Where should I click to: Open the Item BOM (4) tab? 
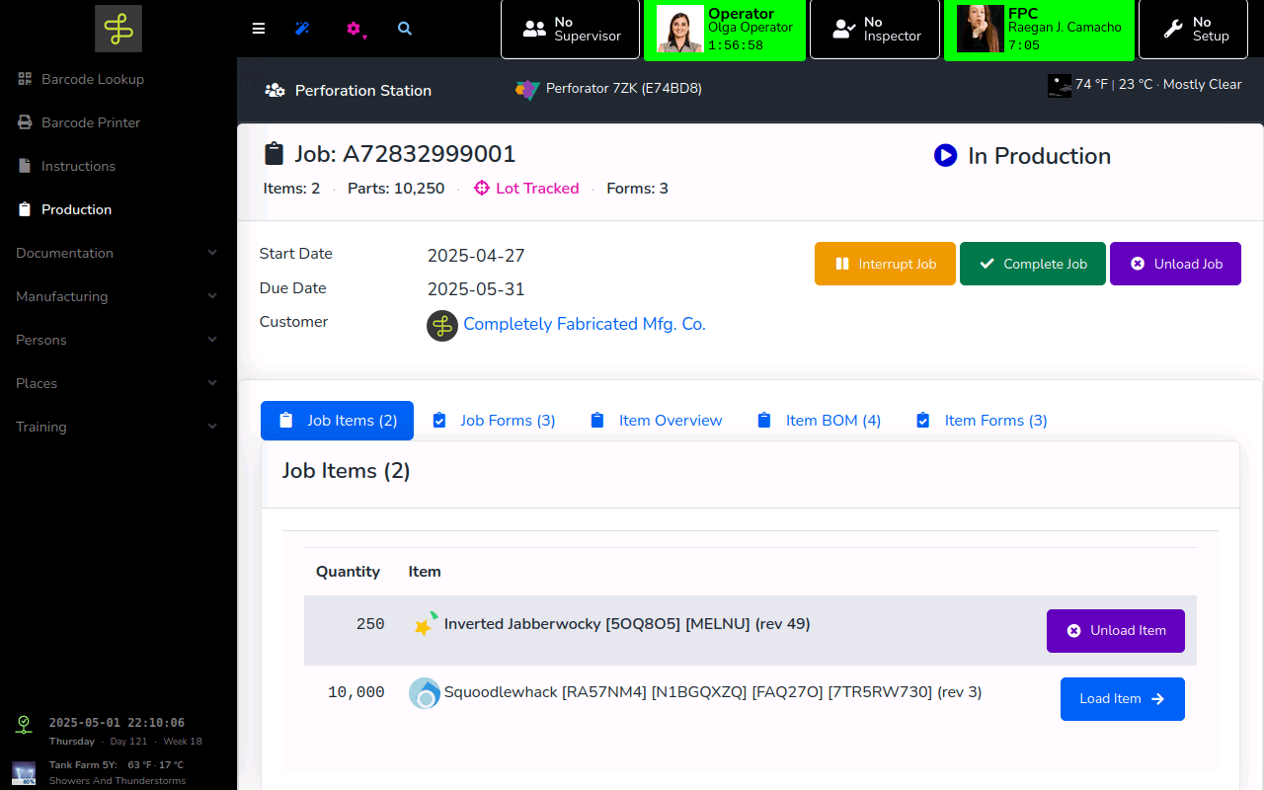[x=819, y=421]
